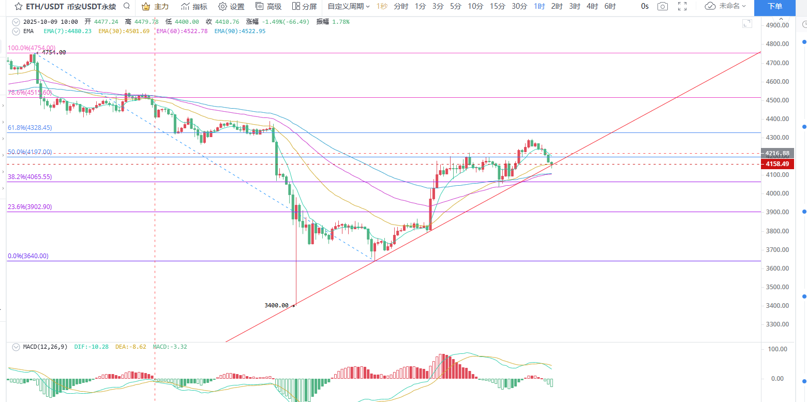Collapse the MACD(12,26,9) indicator legend

pyautogui.click(x=16, y=347)
